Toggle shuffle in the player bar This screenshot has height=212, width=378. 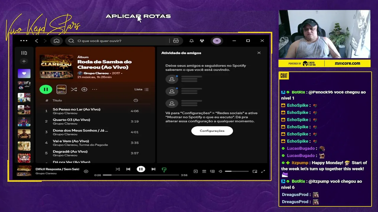[118, 169]
